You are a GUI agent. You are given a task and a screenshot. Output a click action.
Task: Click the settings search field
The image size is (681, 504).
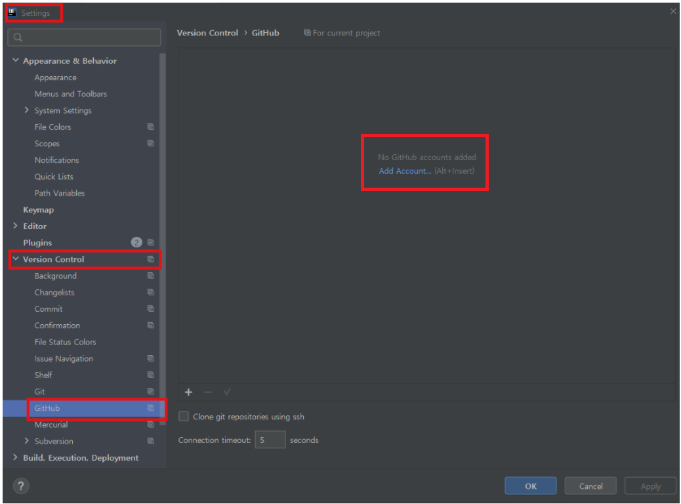[84, 37]
